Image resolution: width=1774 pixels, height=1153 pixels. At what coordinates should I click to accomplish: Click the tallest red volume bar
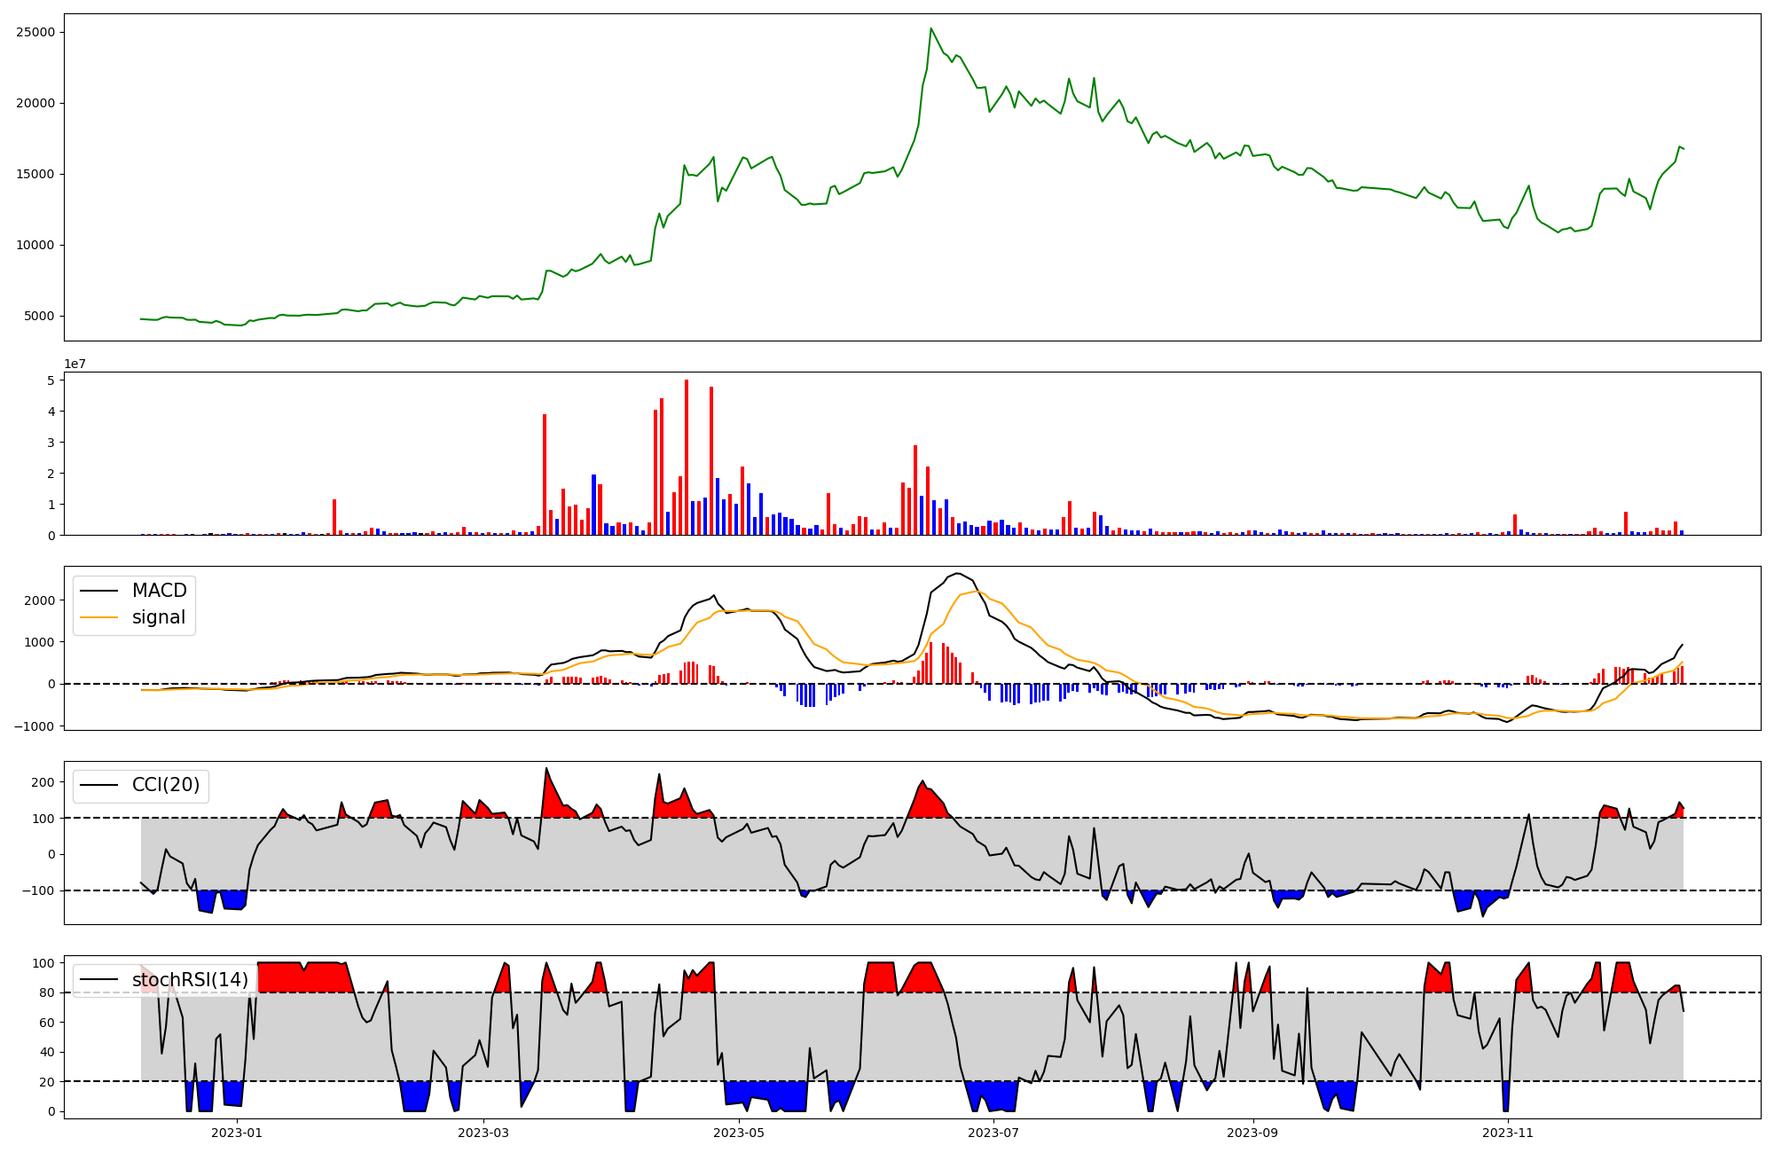point(687,458)
